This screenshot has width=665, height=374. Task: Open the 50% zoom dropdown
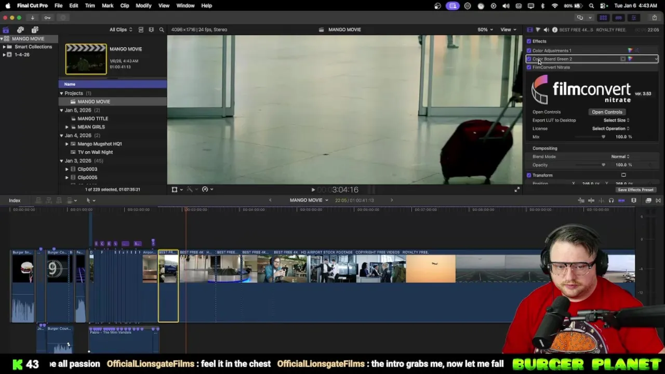coord(485,30)
